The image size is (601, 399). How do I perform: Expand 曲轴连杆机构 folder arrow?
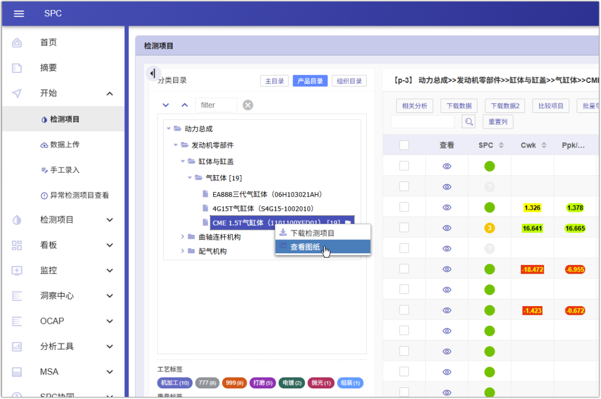click(183, 237)
